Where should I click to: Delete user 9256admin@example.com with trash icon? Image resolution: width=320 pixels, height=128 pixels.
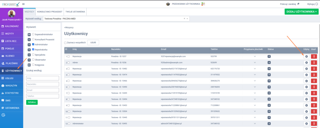point(314,62)
